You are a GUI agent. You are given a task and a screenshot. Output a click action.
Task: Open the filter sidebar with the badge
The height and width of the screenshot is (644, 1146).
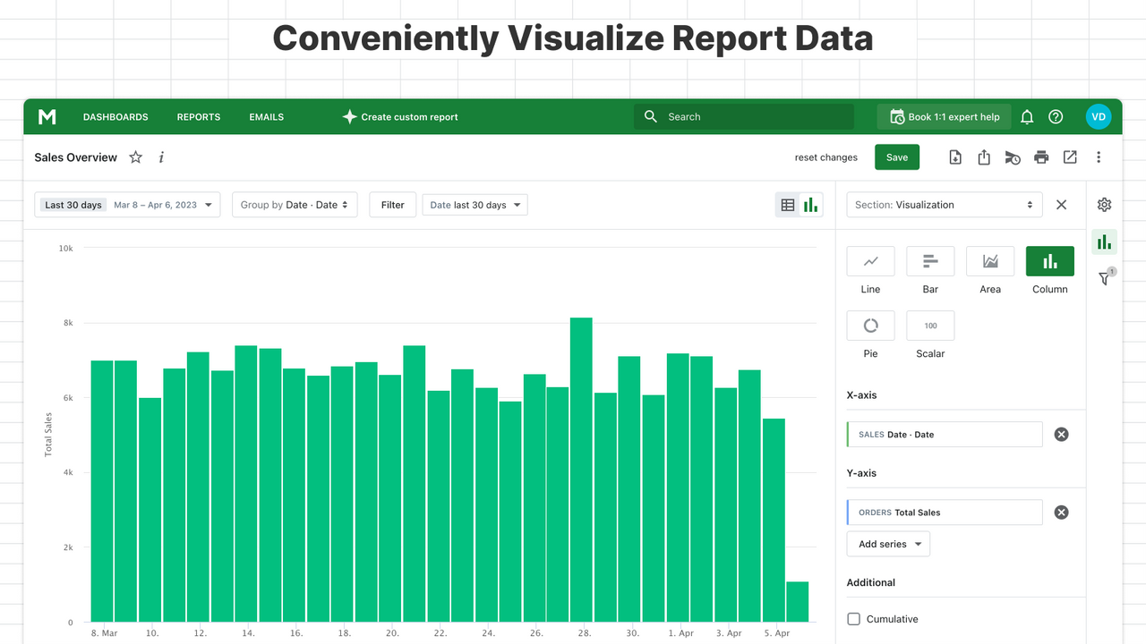(x=1104, y=277)
